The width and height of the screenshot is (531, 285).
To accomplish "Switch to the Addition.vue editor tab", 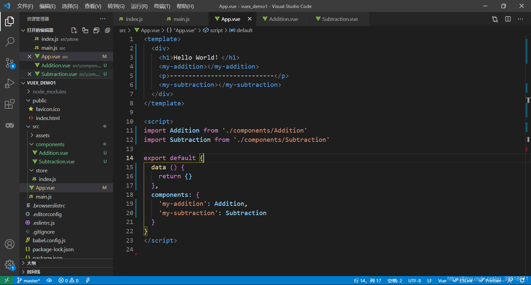I will [283, 19].
